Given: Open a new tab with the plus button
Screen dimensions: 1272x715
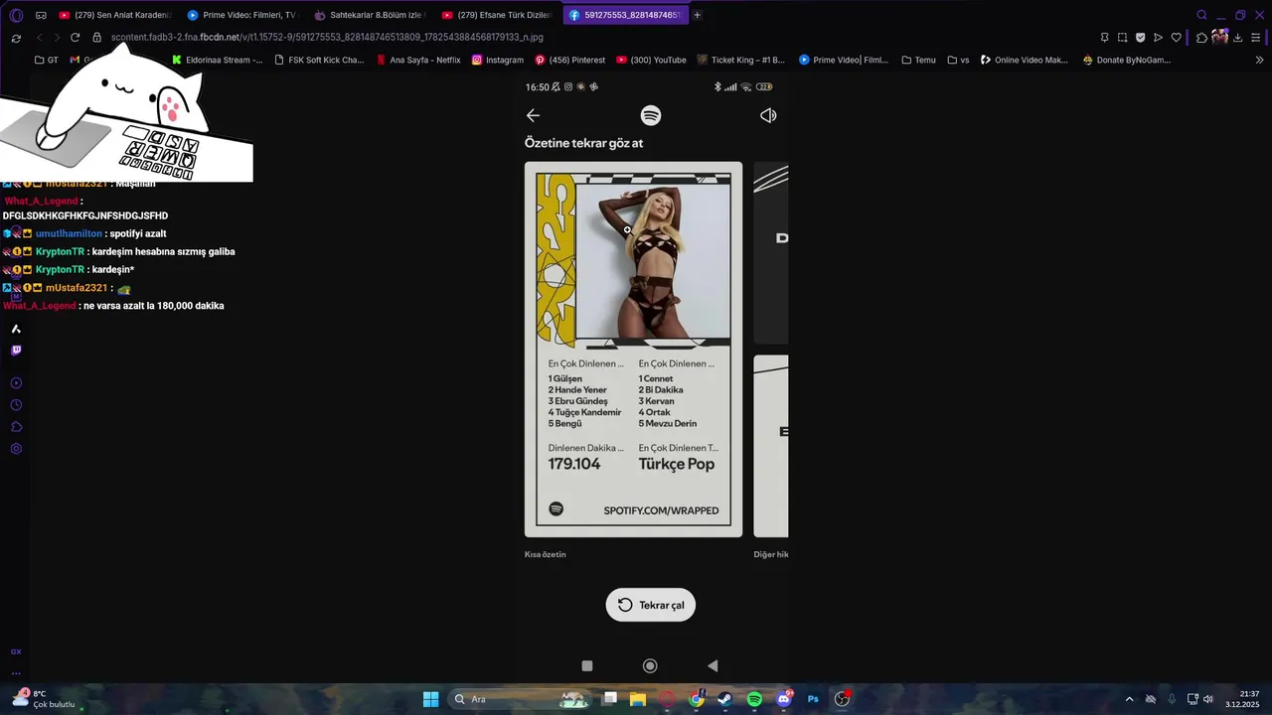Looking at the screenshot, I should click(x=697, y=15).
